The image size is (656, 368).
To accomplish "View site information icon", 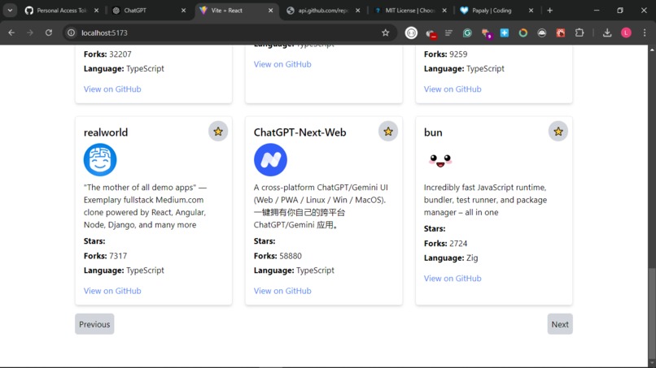I will click(x=71, y=32).
